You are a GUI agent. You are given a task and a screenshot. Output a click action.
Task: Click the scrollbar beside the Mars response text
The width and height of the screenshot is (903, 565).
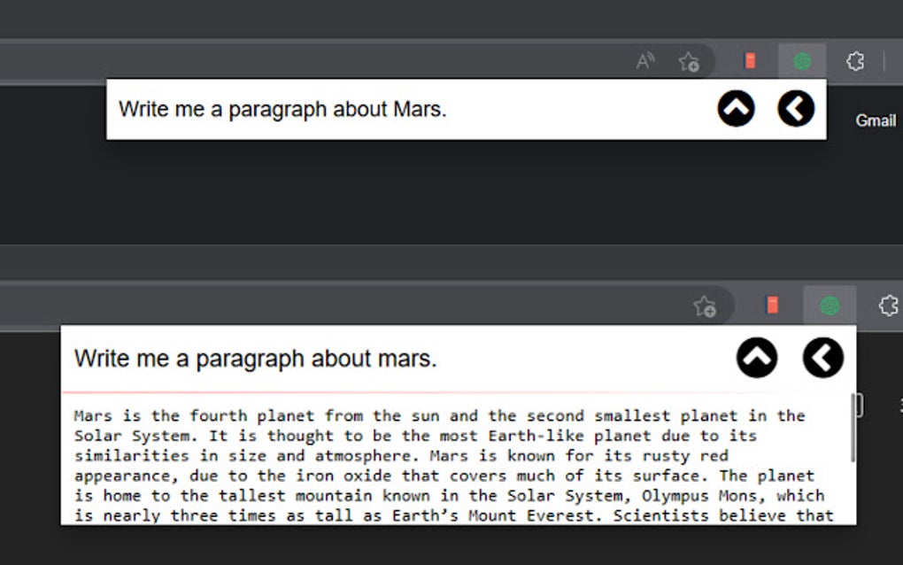point(853,428)
